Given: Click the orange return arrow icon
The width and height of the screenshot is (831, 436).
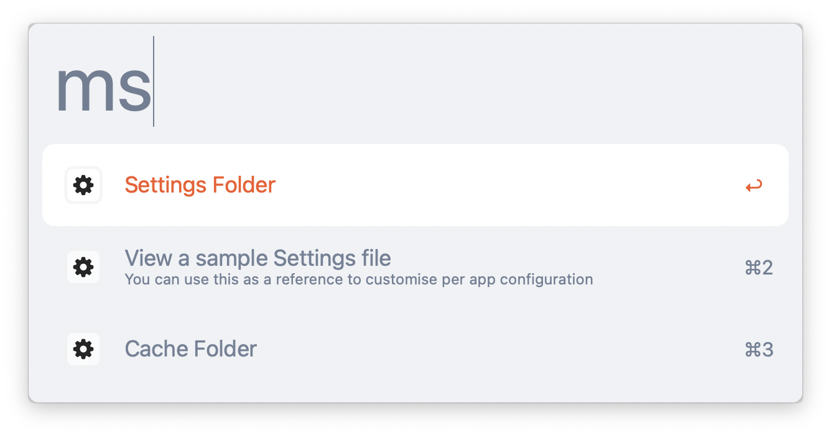Looking at the screenshot, I should tap(754, 186).
